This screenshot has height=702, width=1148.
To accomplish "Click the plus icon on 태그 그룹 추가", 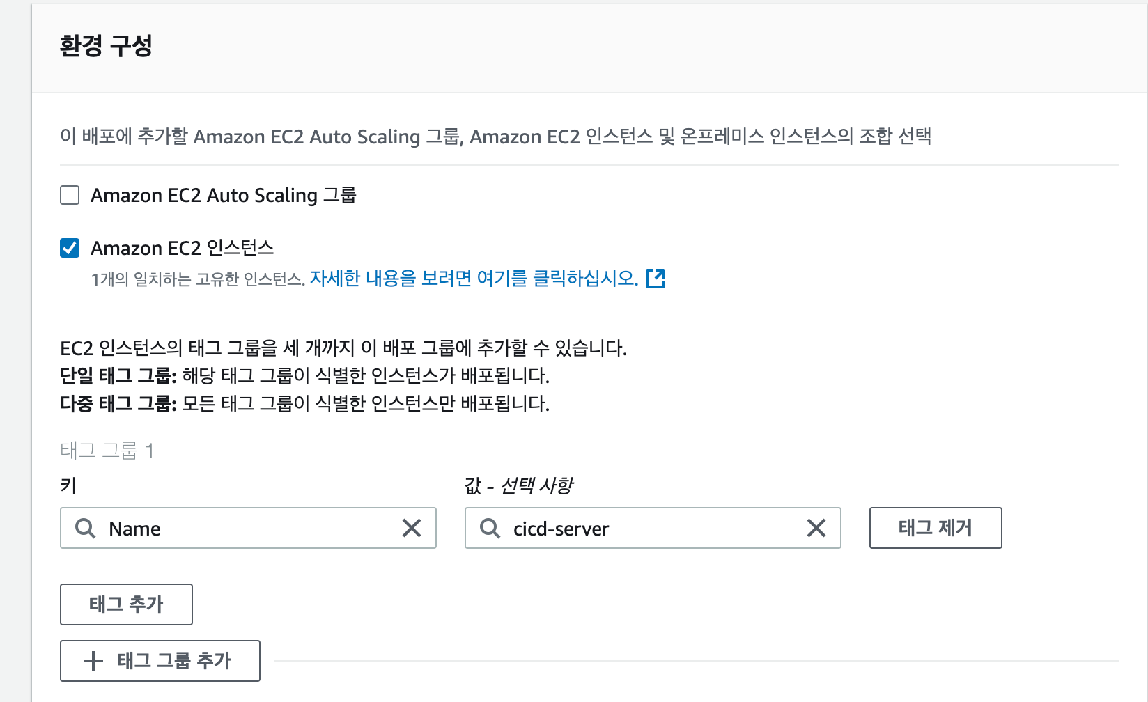I will (93, 661).
